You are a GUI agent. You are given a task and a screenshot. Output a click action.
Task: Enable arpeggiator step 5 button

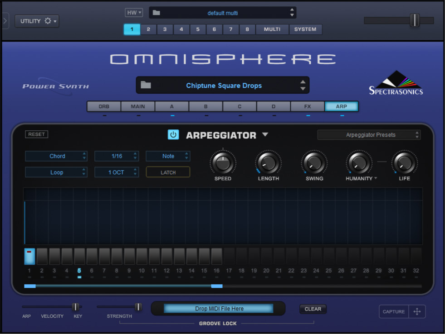click(x=79, y=256)
